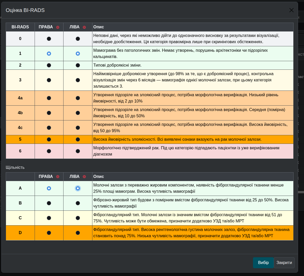This screenshot has height=276, width=304.
Task: Select BI-RADS 6 for ЛІВА breast
Action: click(x=78, y=151)
